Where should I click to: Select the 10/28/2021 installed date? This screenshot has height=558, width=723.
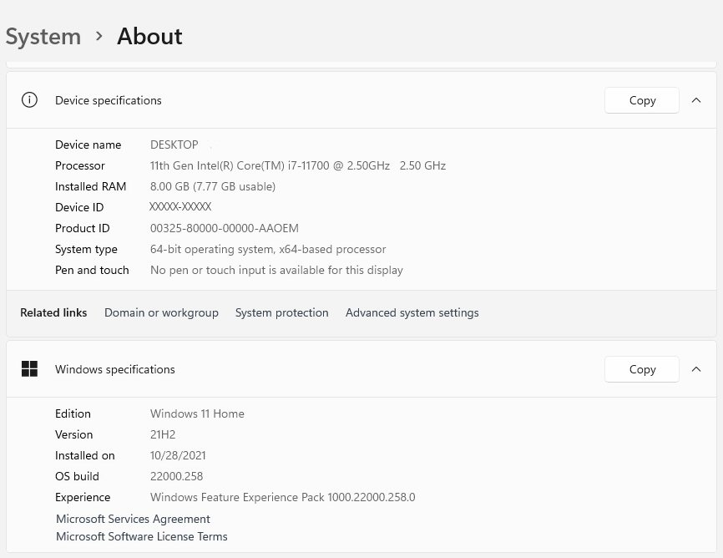[178, 455]
